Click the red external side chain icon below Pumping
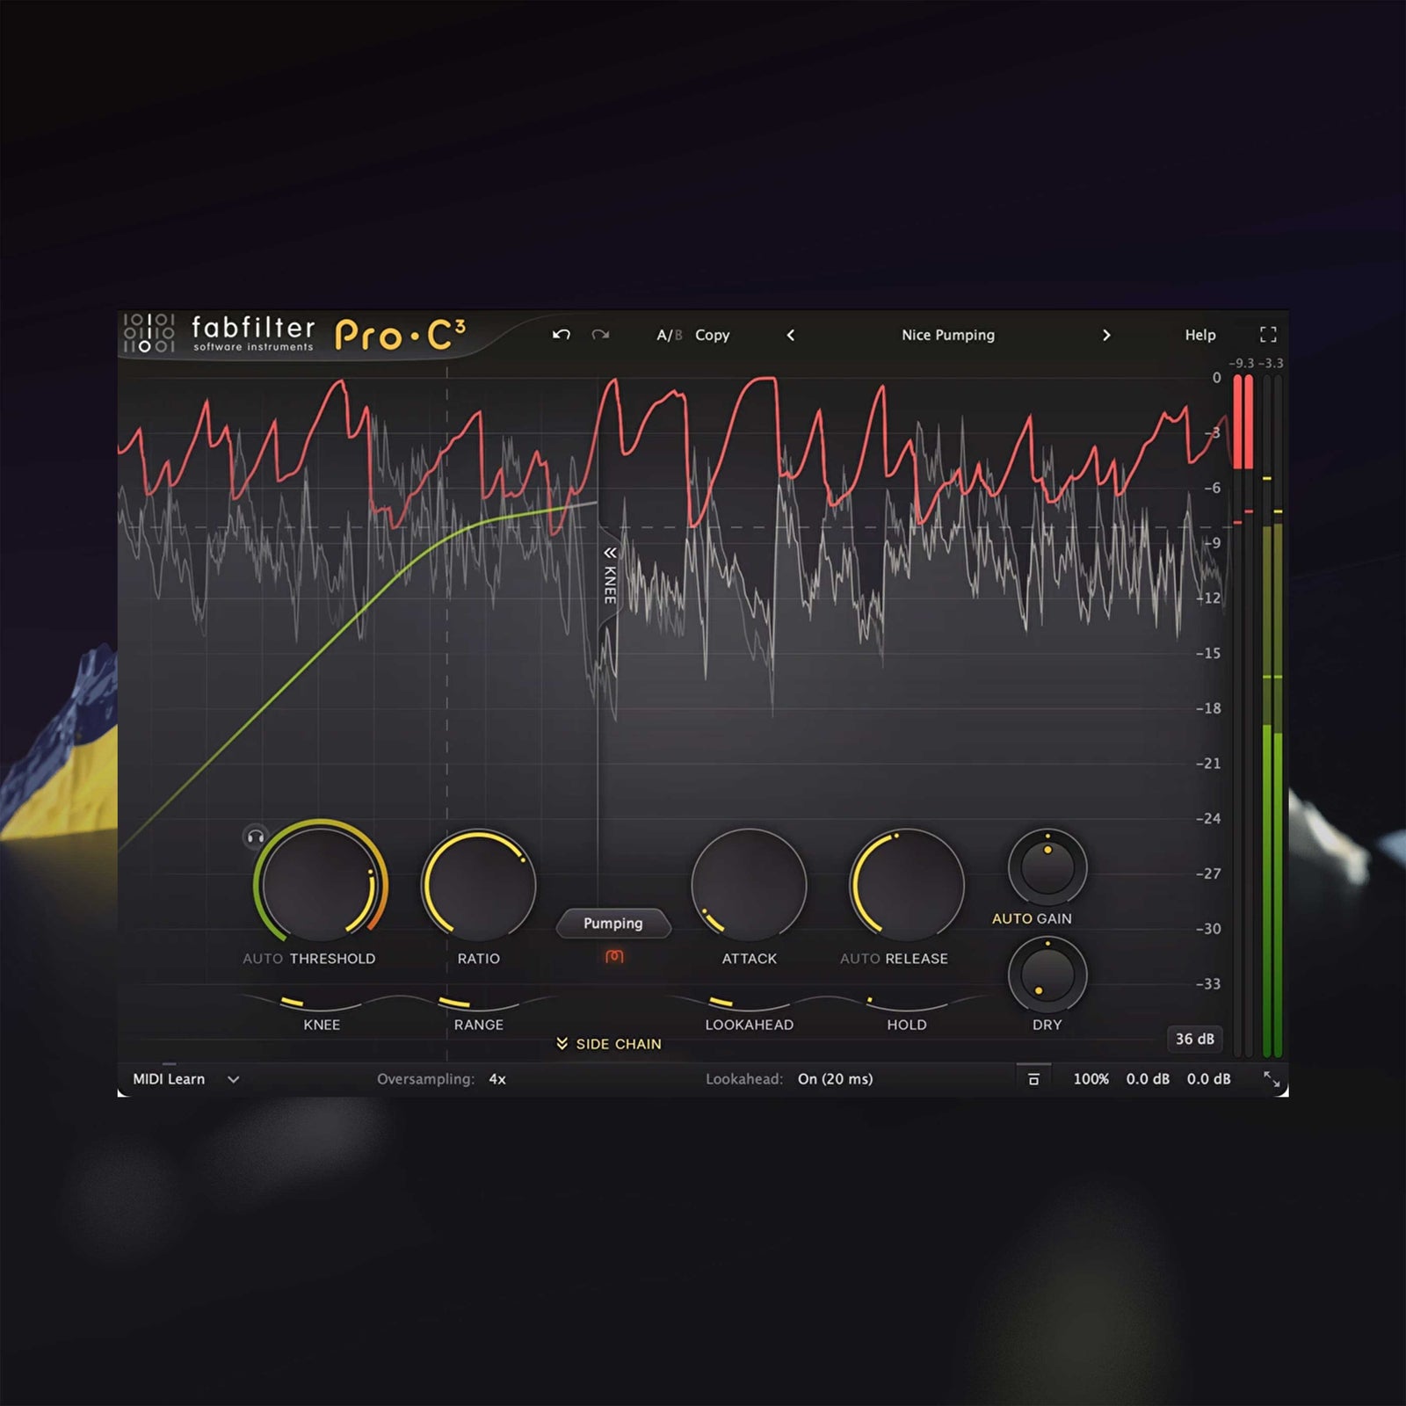 (615, 957)
